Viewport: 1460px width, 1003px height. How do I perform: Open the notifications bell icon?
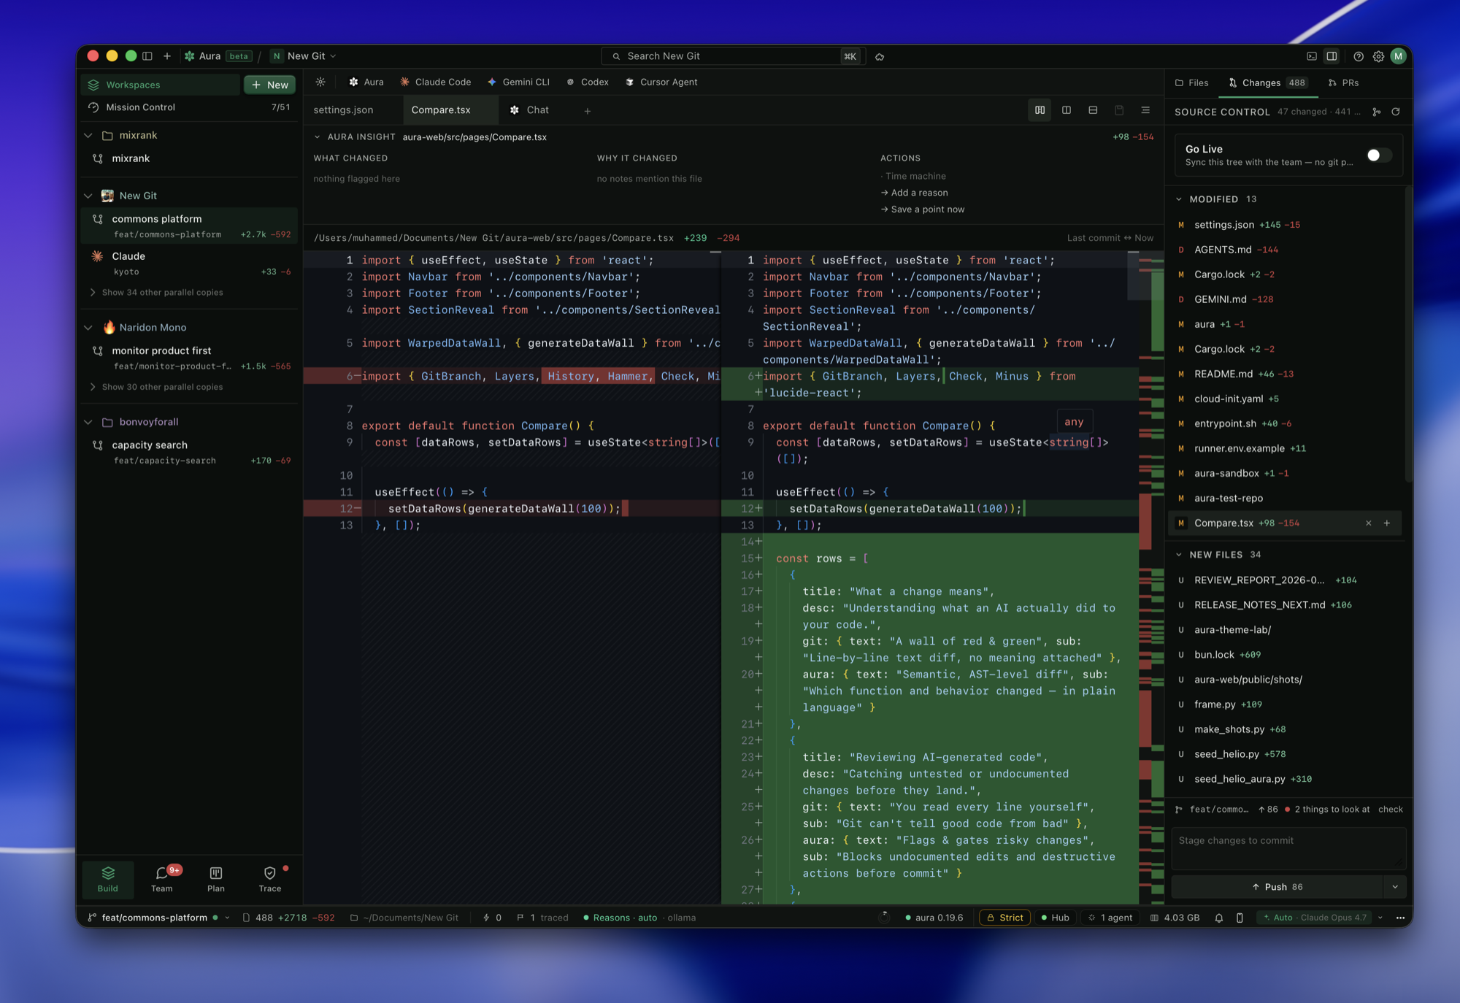pos(1219,918)
